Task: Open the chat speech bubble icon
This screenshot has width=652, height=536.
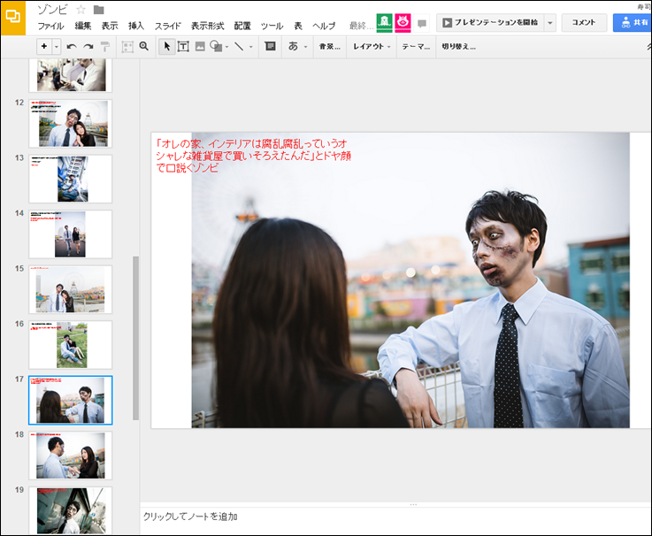Action: [x=422, y=23]
